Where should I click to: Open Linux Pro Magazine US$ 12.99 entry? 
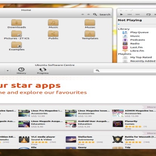pyautogui.click(x=41, y=113)
